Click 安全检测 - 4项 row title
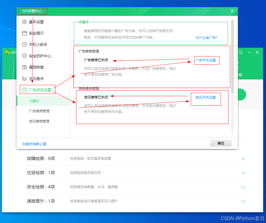 (41, 187)
